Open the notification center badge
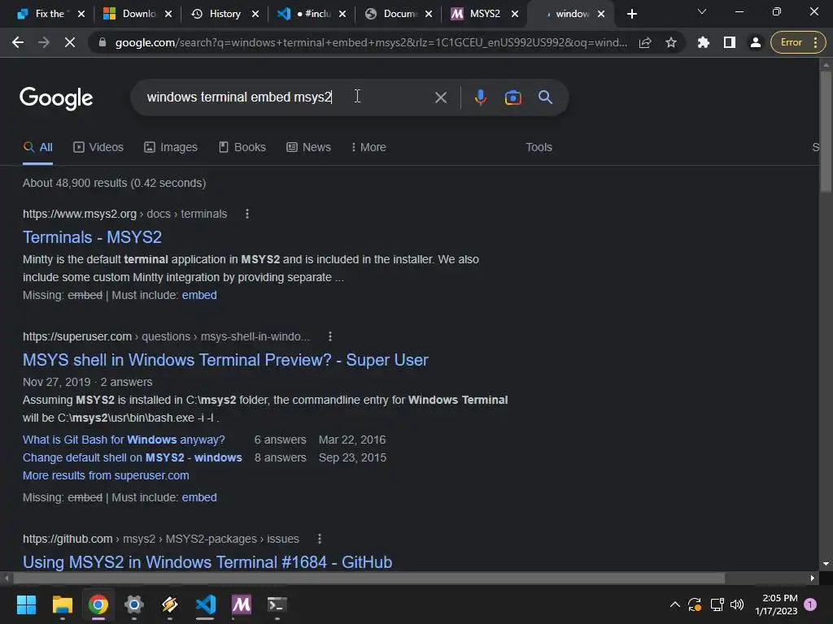 (810, 604)
